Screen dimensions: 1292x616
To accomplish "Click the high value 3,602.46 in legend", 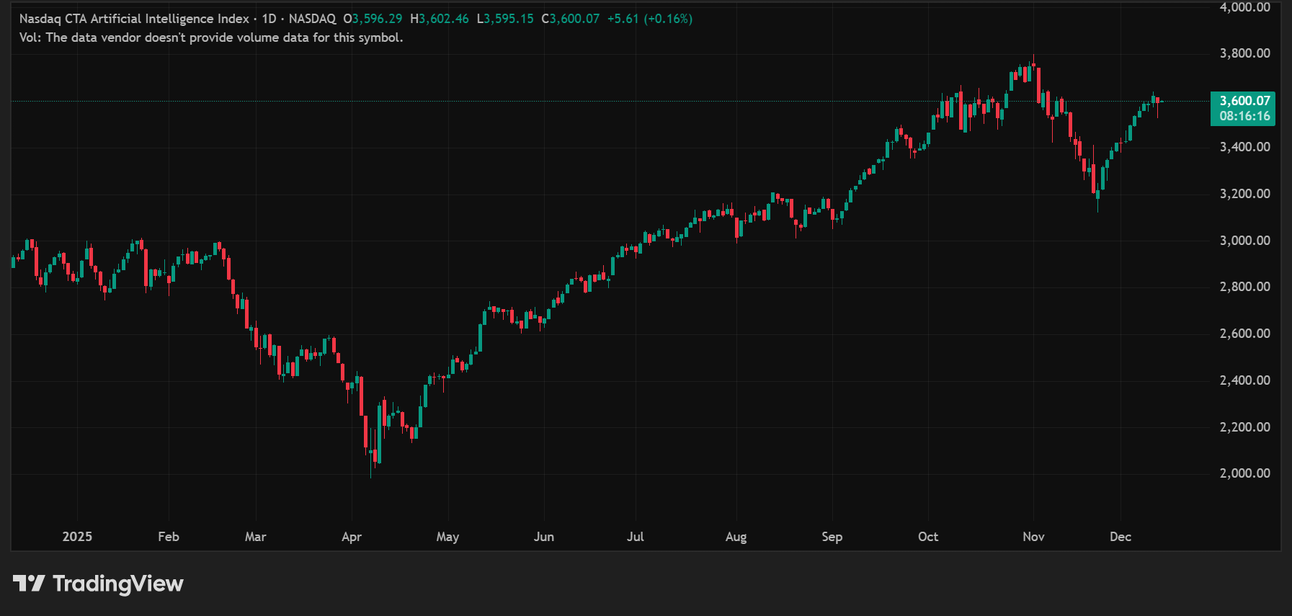I will [x=443, y=19].
